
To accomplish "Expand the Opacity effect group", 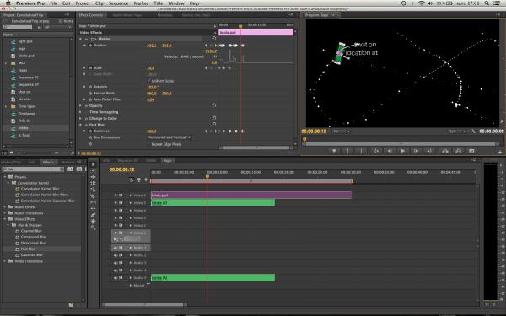I will click(x=81, y=106).
